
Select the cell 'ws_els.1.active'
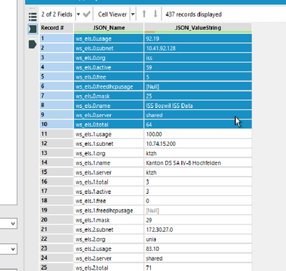tap(109, 191)
